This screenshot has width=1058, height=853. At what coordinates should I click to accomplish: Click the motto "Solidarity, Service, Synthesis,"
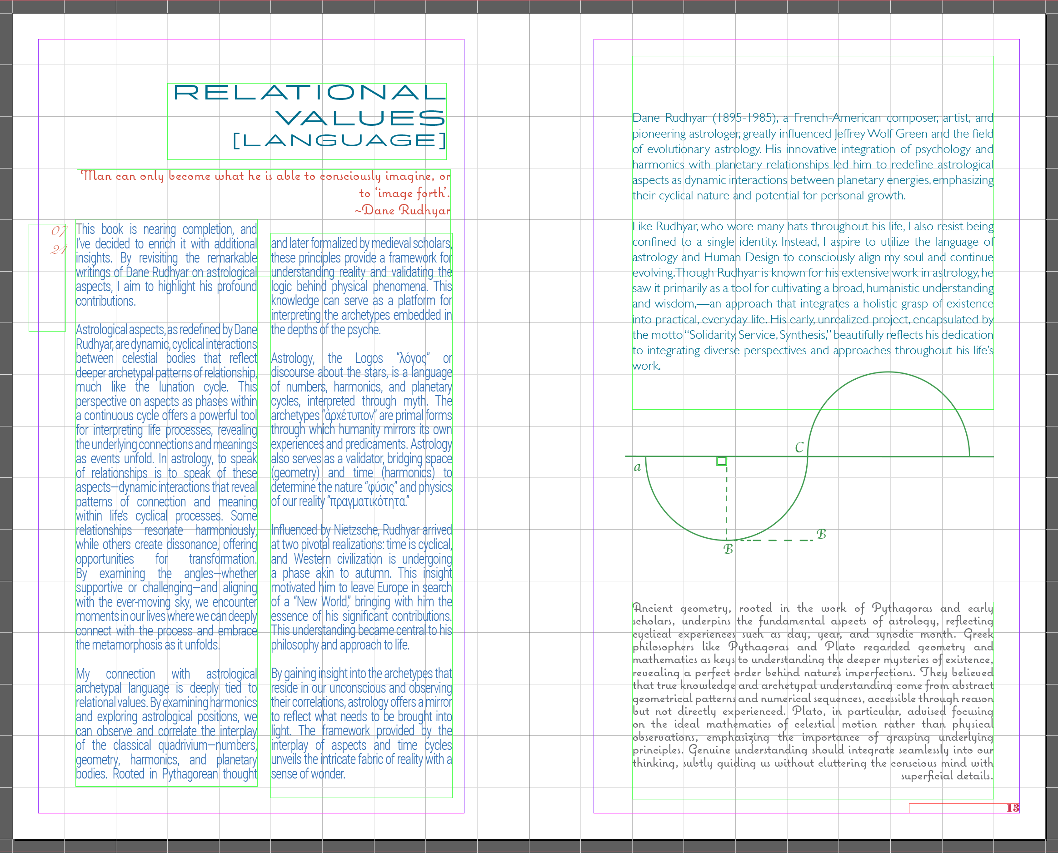point(758,335)
